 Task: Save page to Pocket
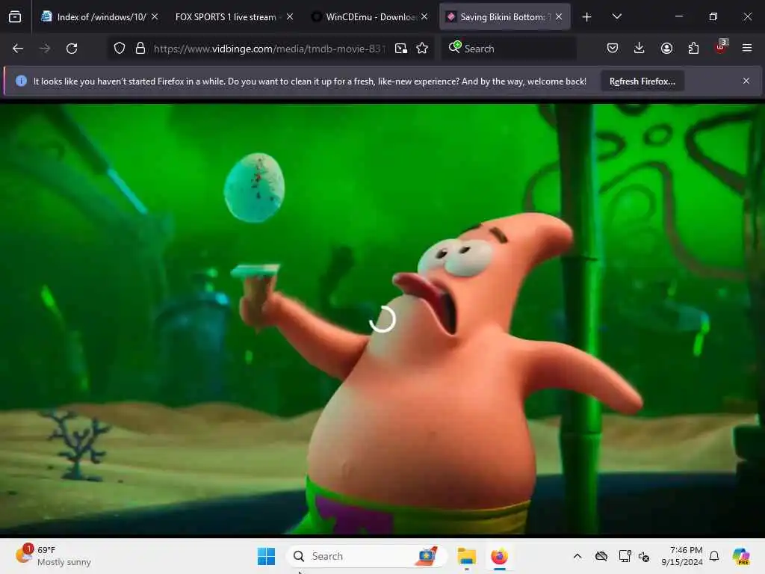point(613,48)
